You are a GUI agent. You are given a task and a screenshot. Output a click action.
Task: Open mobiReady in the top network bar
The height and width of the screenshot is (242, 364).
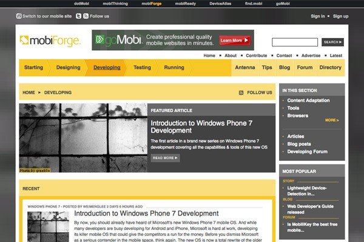coord(185,4)
